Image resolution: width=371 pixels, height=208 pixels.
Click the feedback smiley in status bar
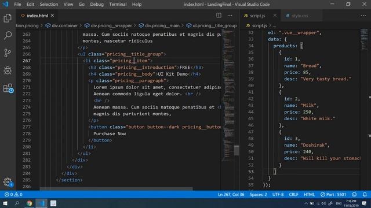coord(354,195)
